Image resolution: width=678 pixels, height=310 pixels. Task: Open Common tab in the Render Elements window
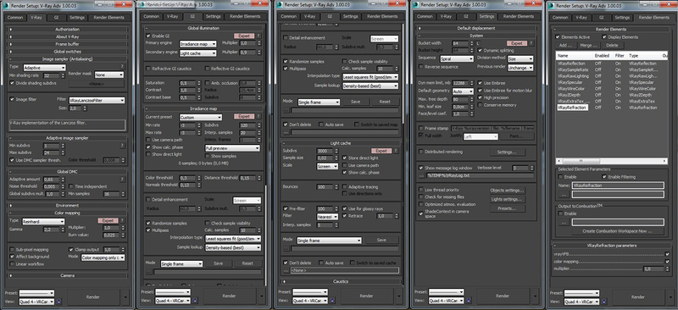coord(560,18)
